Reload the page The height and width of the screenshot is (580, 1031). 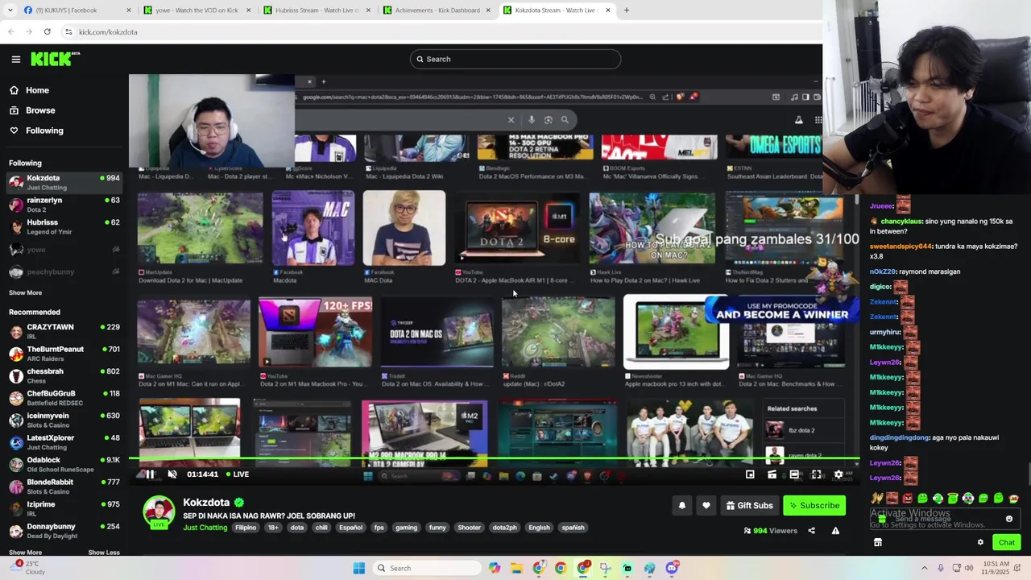[x=48, y=32]
